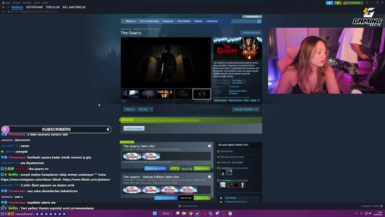This screenshot has height=217, width=385.
Task: Open 2K Games publisher link
Action: pos(233,93)
